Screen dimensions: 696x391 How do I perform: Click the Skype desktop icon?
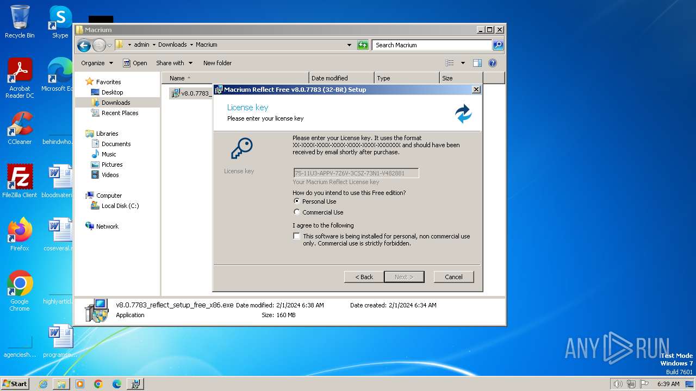coord(60,22)
